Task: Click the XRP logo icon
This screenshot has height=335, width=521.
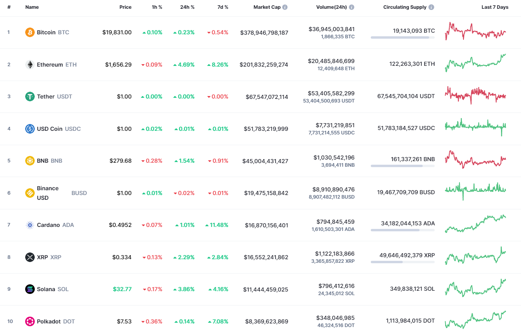Action: point(30,257)
